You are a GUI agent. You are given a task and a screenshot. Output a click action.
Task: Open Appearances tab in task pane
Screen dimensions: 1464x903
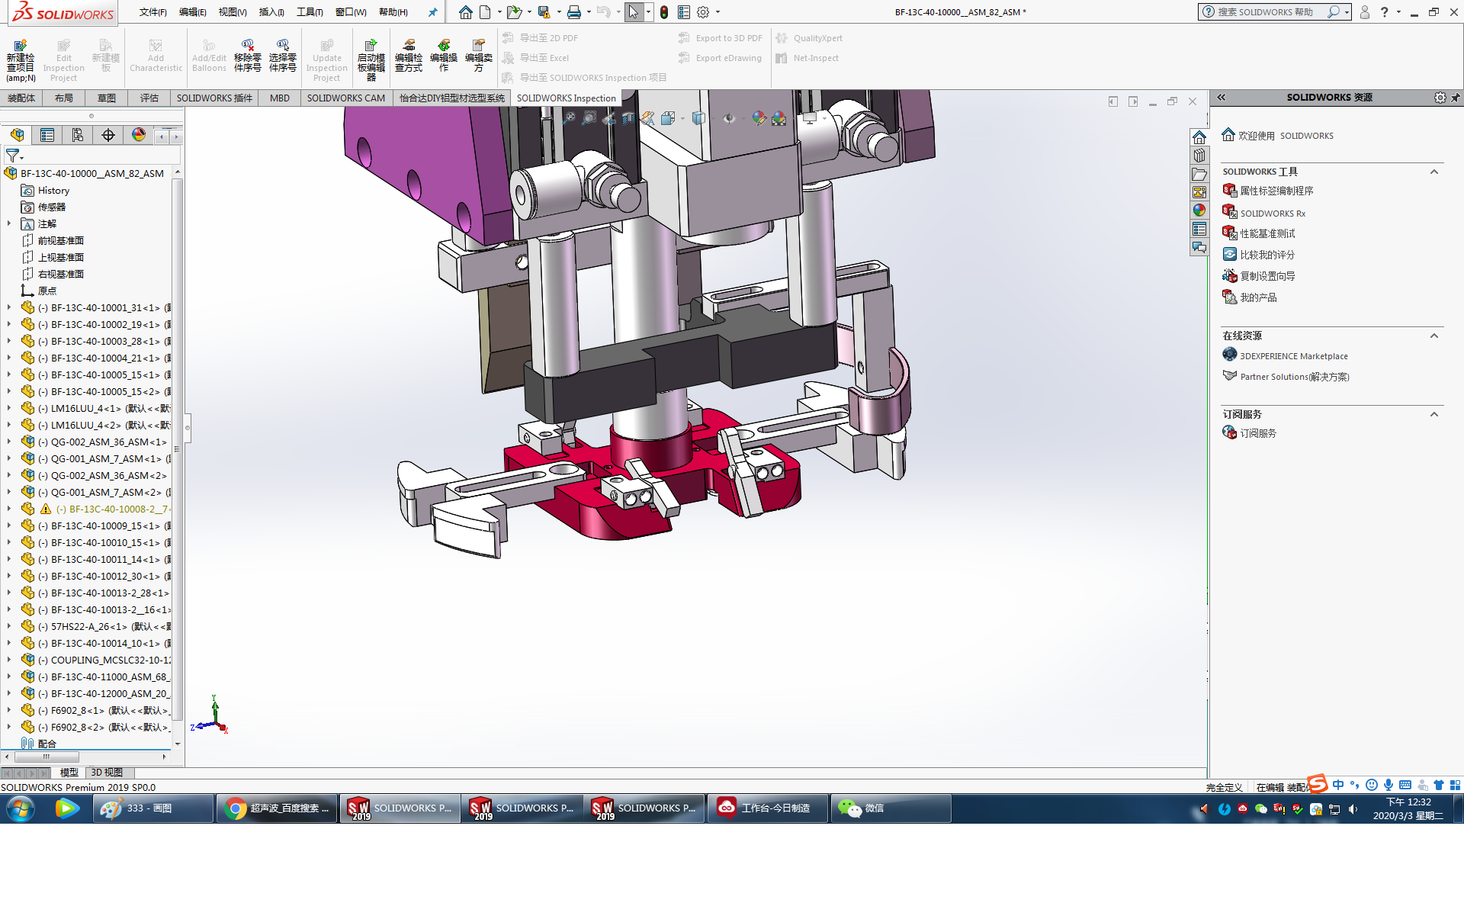(1199, 210)
